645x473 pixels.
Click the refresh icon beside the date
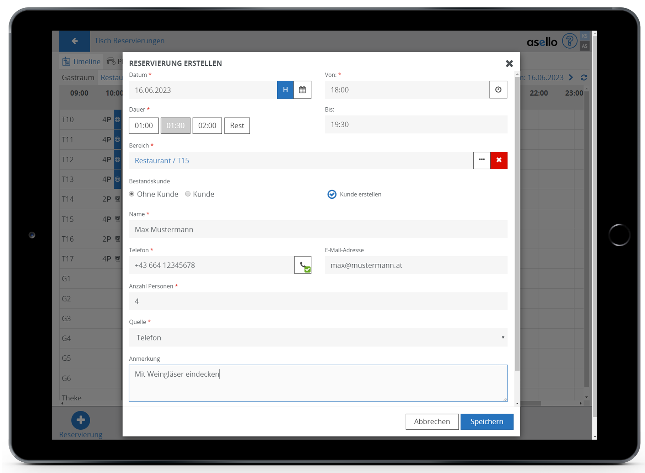point(584,77)
